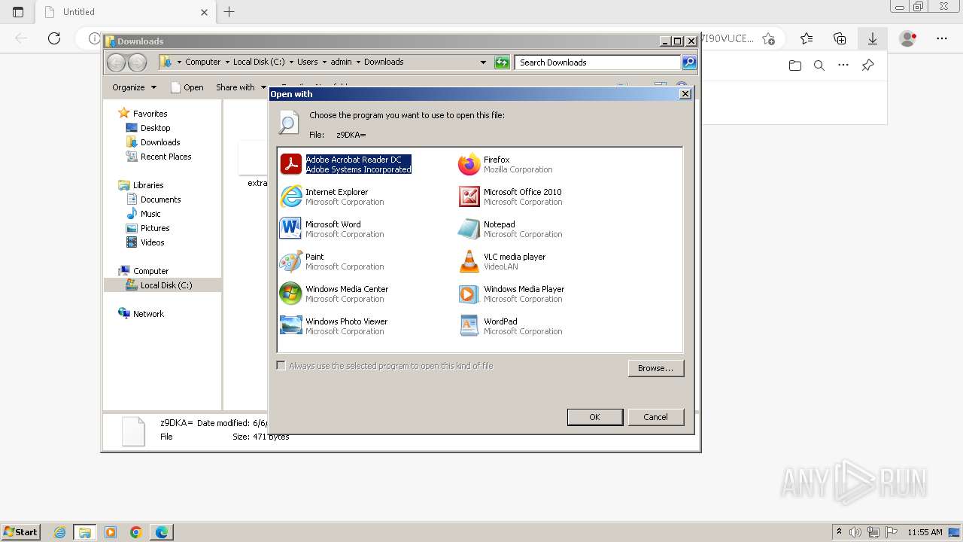
Task: Open Edge collections icon
Action: click(840, 38)
